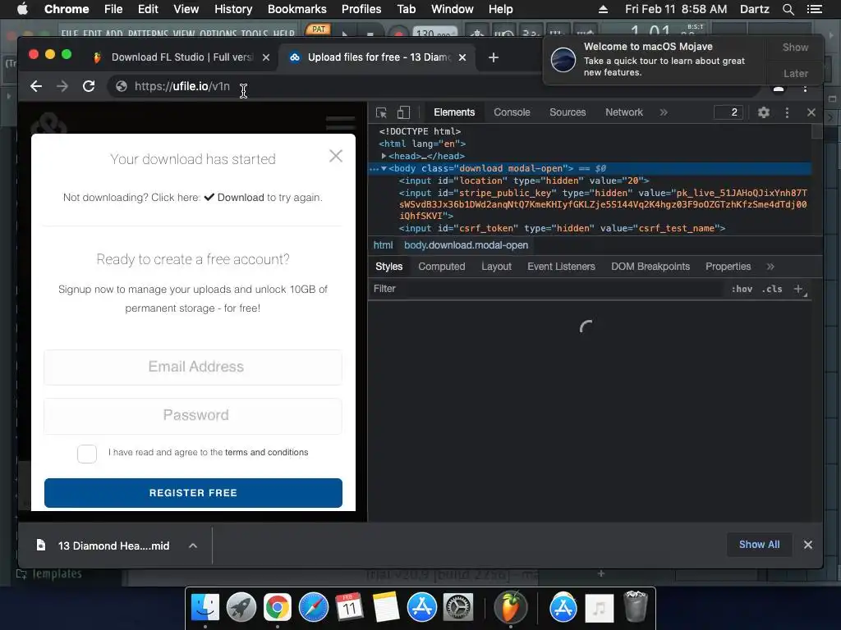Viewport: 841px width, 630px height.
Task: Select the DevTools element inspector icon
Action: (x=381, y=112)
